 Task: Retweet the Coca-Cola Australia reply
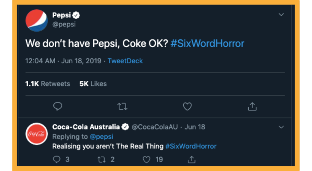tap(102, 159)
